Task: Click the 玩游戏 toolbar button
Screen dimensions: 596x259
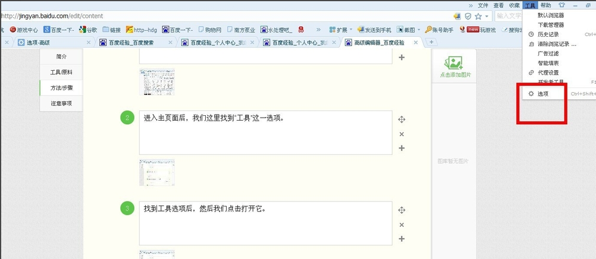Action: point(478,30)
